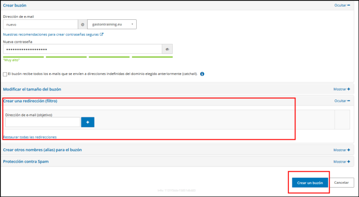The height and width of the screenshot is (197, 359).
Task: Enable the catchall checkbox for undefined addresses
Action: pos(5,74)
